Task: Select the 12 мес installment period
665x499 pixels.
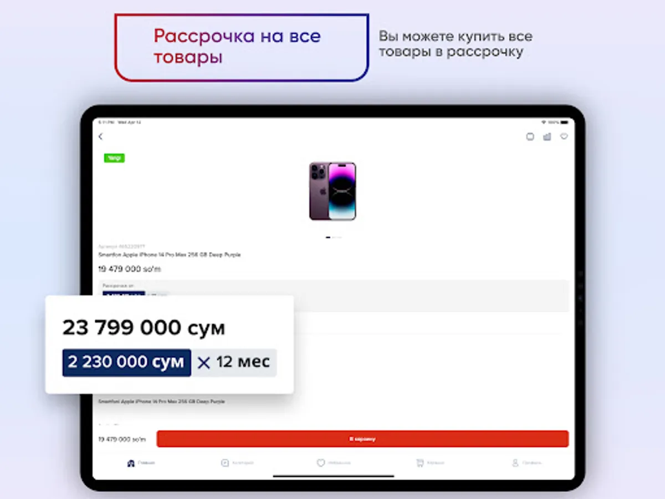Action: [x=234, y=363]
